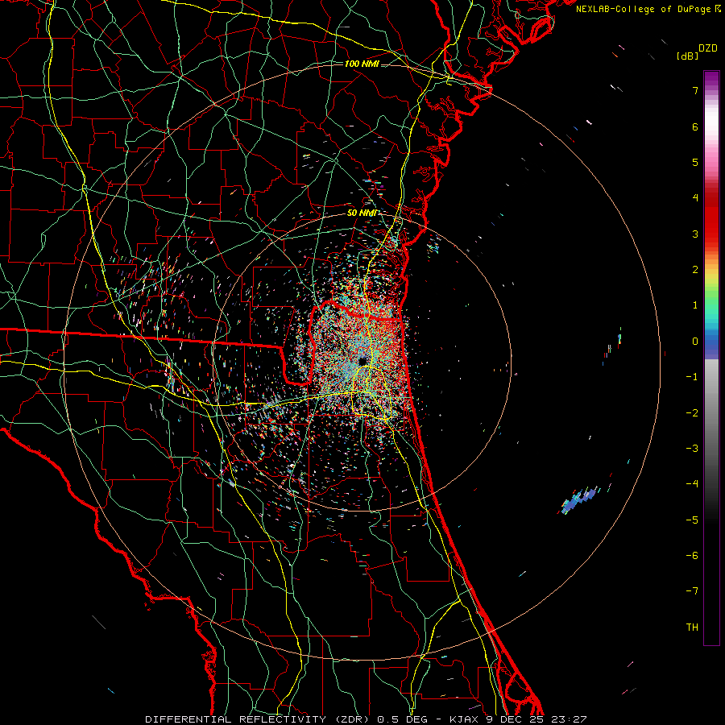
Task: Click the black radar site dot at map center
Action: 362,361
